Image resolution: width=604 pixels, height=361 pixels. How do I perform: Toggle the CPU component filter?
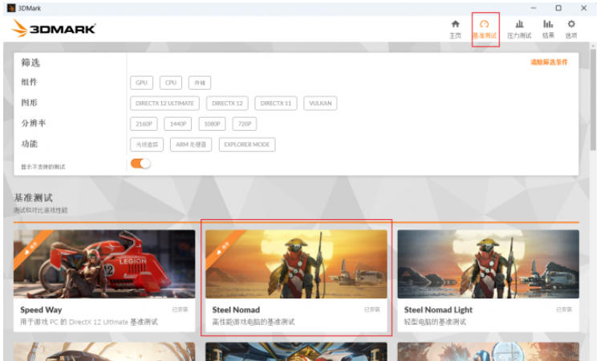(171, 83)
